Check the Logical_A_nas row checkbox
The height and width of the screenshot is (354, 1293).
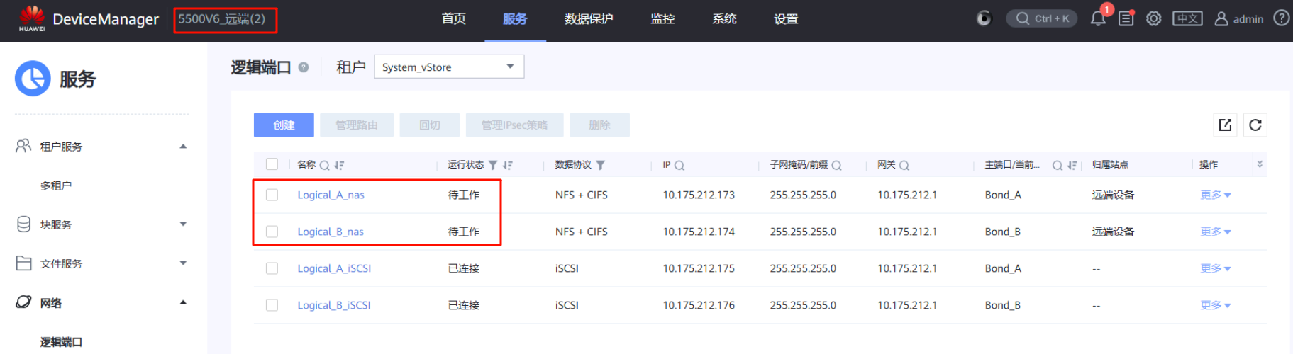click(x=272, y=195)
